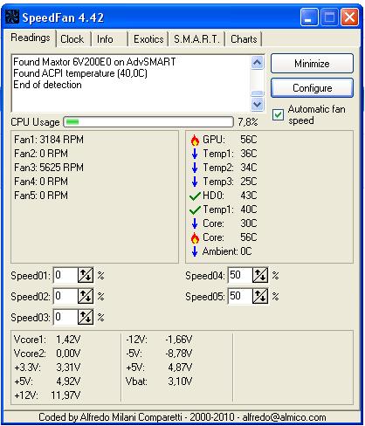Click the +5V 4,87V reading
Viewport: 365px width, 426px height.
159,368
